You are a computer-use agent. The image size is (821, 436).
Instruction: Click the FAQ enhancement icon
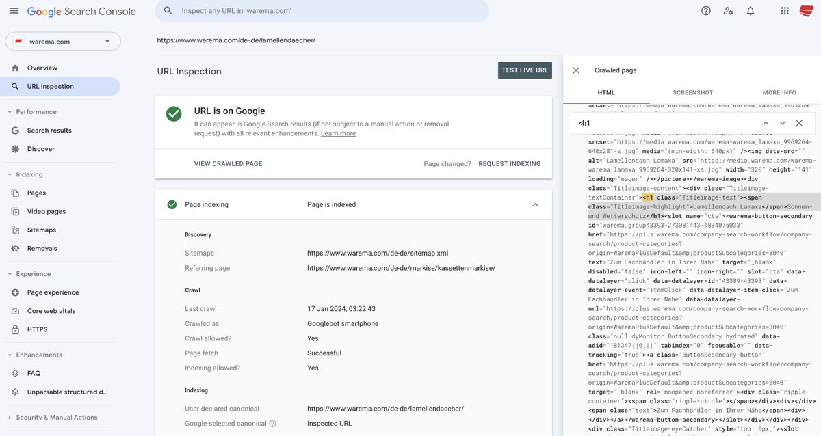[x=15, y=374]
